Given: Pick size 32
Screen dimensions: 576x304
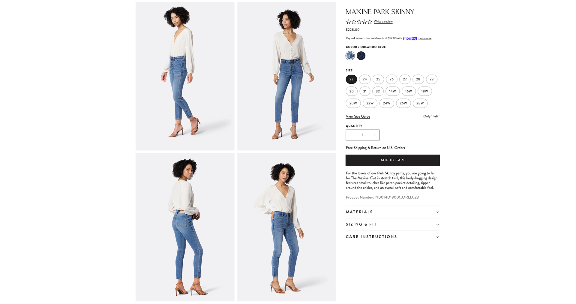Looking at the screenshot, I should (378, 91).
